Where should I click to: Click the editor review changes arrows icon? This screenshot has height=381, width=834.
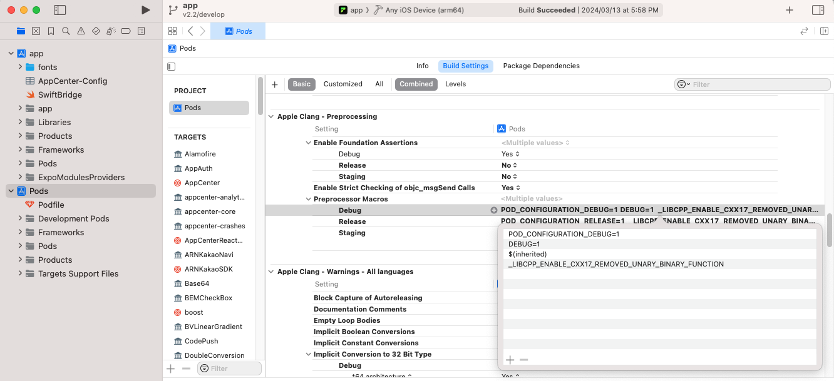pos(804,31)
